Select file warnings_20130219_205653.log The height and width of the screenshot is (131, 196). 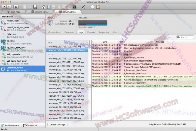[67, 85]
